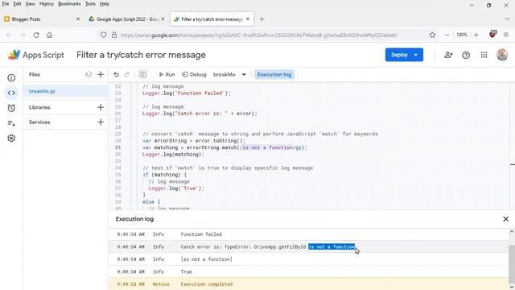Open the Overview info icon in sidebar
The image size is (515, 290).
[x=11, y=78]
